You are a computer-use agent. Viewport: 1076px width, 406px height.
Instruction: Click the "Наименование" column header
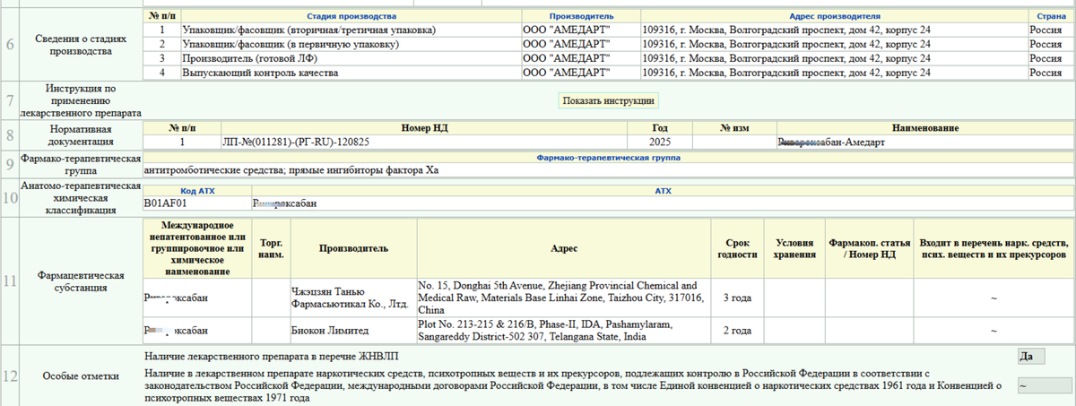point(925,128)
